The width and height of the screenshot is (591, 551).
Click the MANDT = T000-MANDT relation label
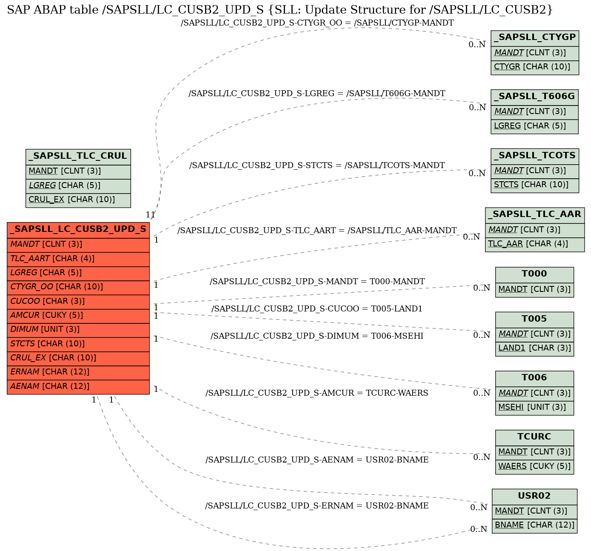click(x=317, y=282)
